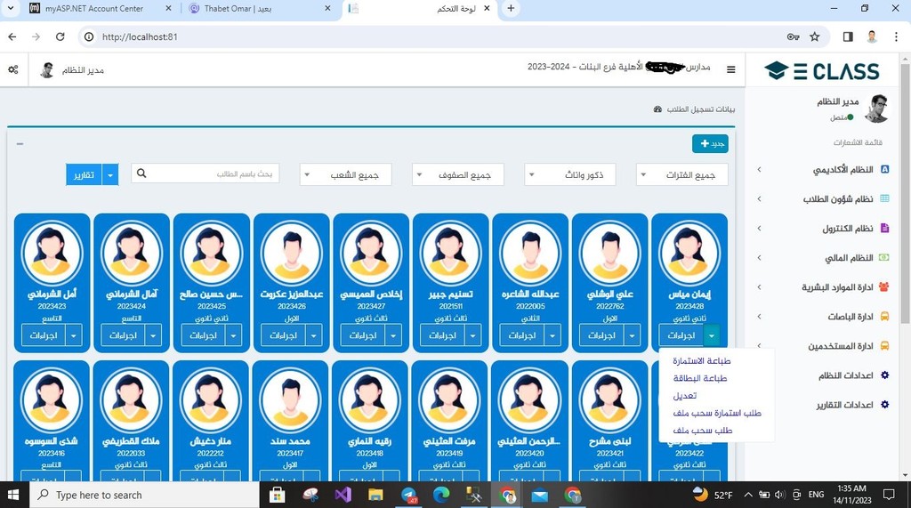Open Visual Studio from the taskbar
This screenshot has height=508, width=911.
pyautogui.click(x=343, y=495)
